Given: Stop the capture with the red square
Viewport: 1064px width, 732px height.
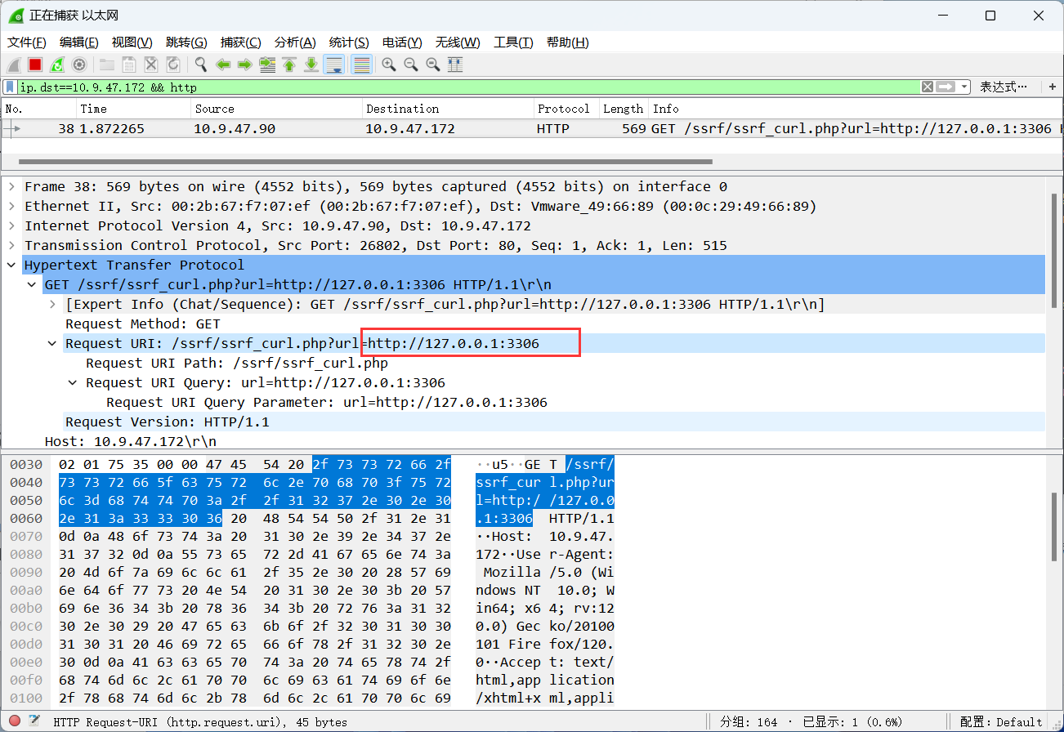Looking at the screenshot, I should pos(35,65).
